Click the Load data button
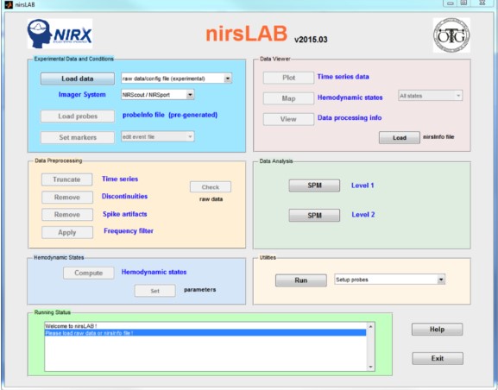Screen dimensions: 498x390 [78, 79]
